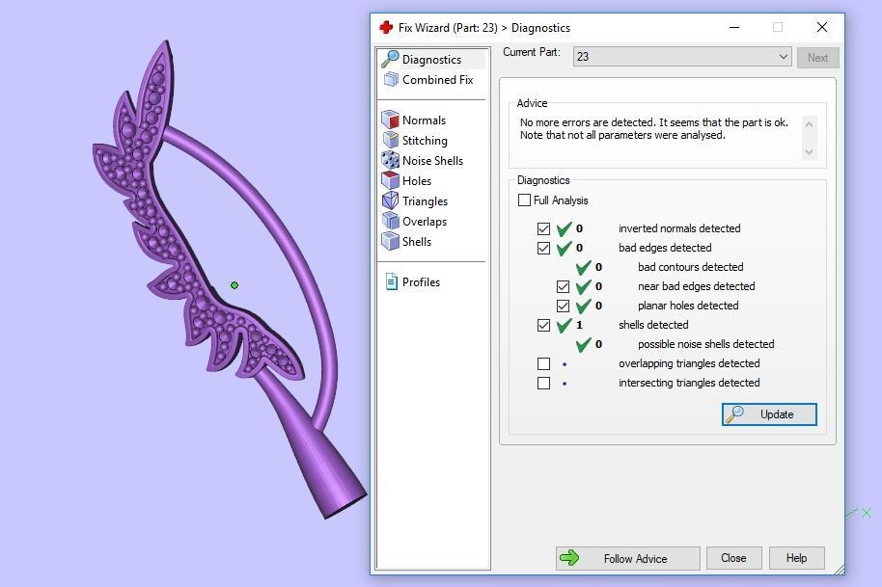Minimize the Fix Wizard window
882x587 pixels.
point(734,27)
